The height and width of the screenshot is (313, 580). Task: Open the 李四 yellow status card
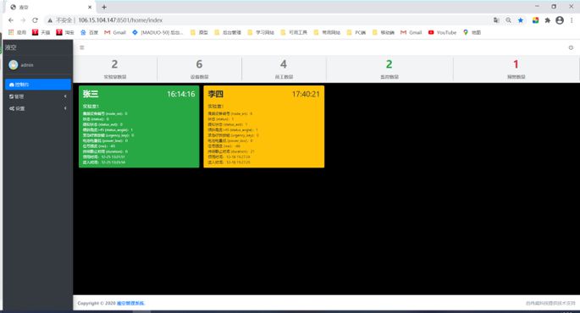point(263,126)
